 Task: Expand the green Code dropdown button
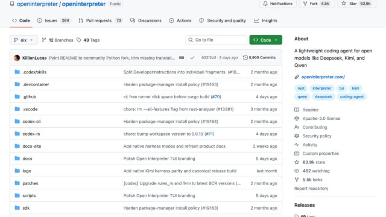click(x=265, y=40)
